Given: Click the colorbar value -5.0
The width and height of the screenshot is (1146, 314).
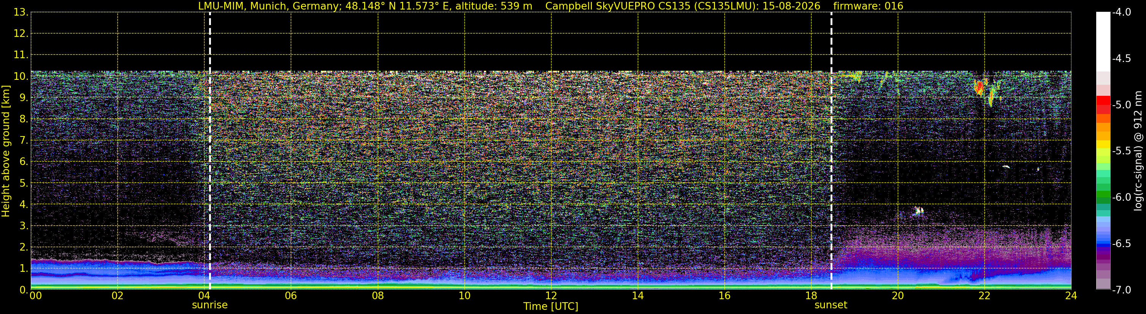Looking at the screenshot, I should click(x=1121, y=105).
